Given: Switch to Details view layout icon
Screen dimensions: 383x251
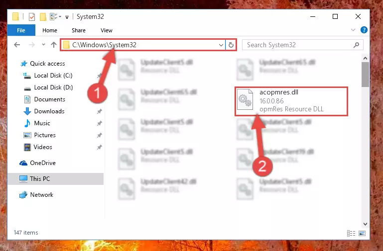Looking at the screenshot, I should click(351, 233).
